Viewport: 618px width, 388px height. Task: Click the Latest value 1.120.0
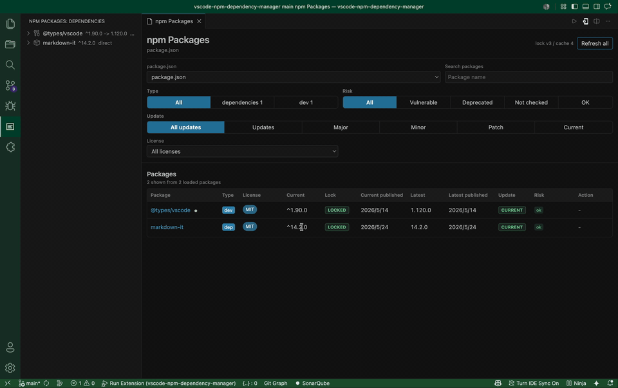point(420,210)
